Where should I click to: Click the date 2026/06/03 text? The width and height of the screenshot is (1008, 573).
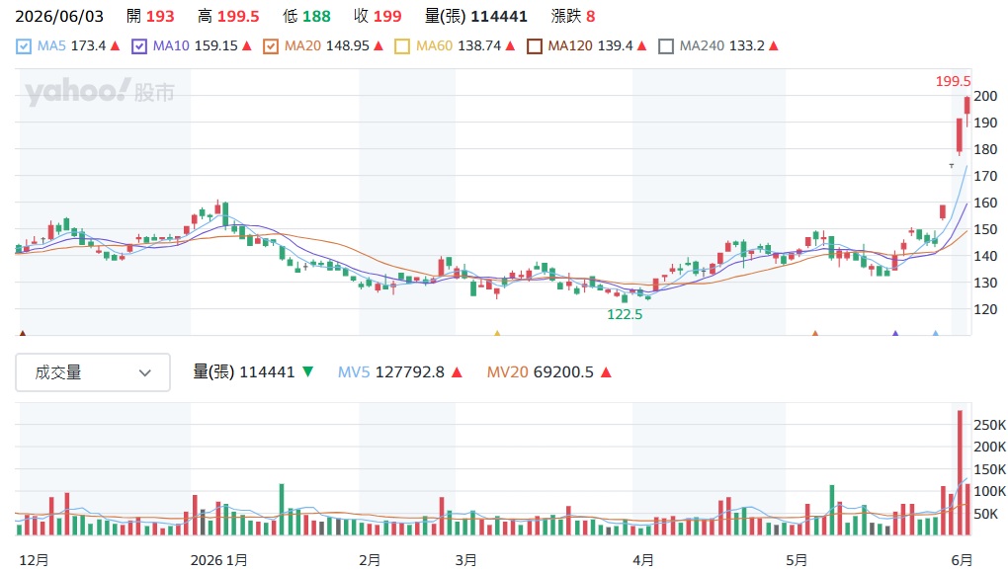[59, 16]
